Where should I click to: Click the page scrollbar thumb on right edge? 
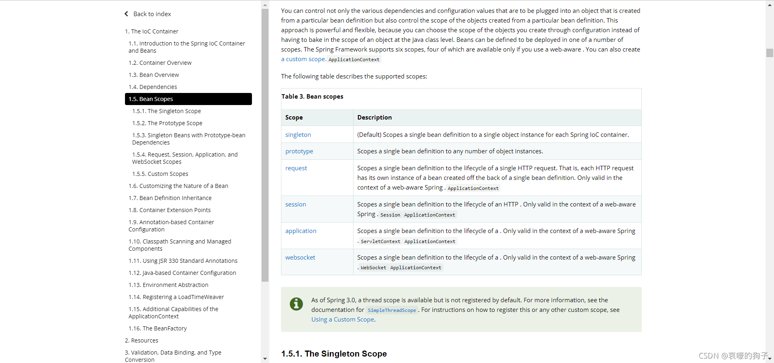point(770,53)
